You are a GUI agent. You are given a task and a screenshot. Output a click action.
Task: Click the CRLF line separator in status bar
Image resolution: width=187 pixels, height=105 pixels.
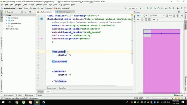coord(141,98)
